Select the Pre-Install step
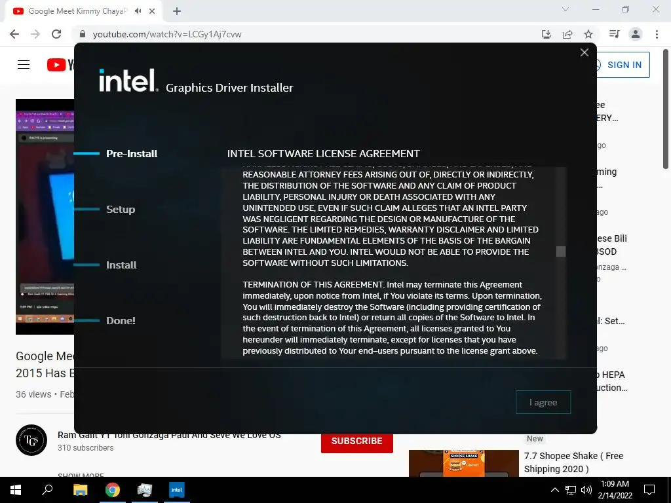This screenshot has width=671, height=503. pyautogui.click(x=131, y=153)
